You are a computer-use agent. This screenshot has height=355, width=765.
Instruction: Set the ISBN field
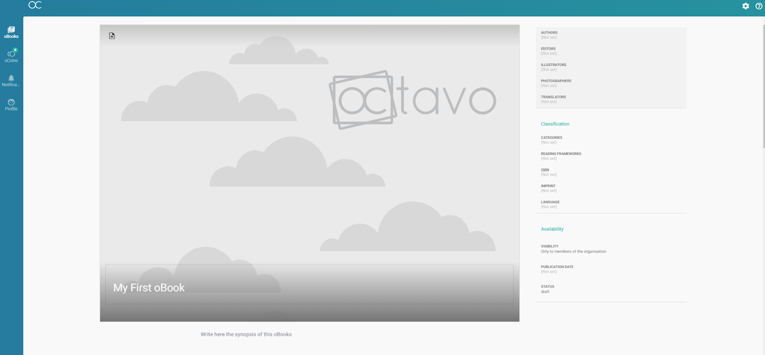click(x=611, y=172)
